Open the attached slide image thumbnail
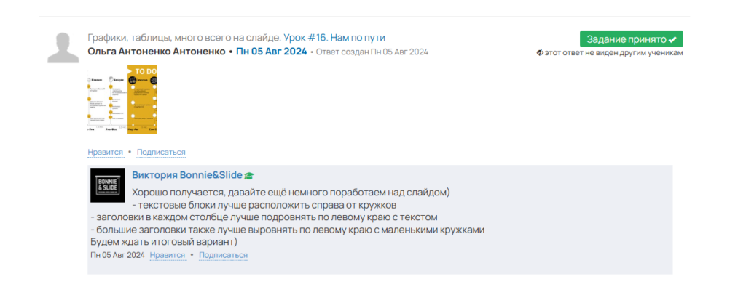 tap(122, 99)
